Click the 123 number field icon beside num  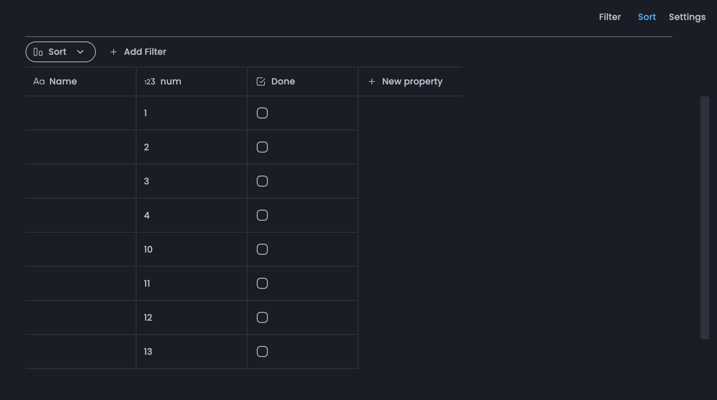(x=149, y=81)
